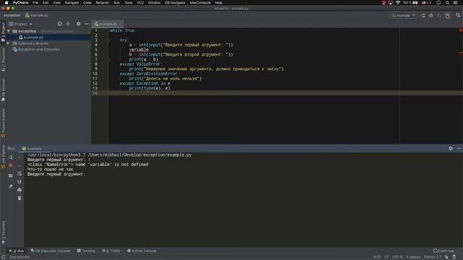463x260 pixels.
Task: Open the MaxCompute menu
Action: click(x=200, y=3)
